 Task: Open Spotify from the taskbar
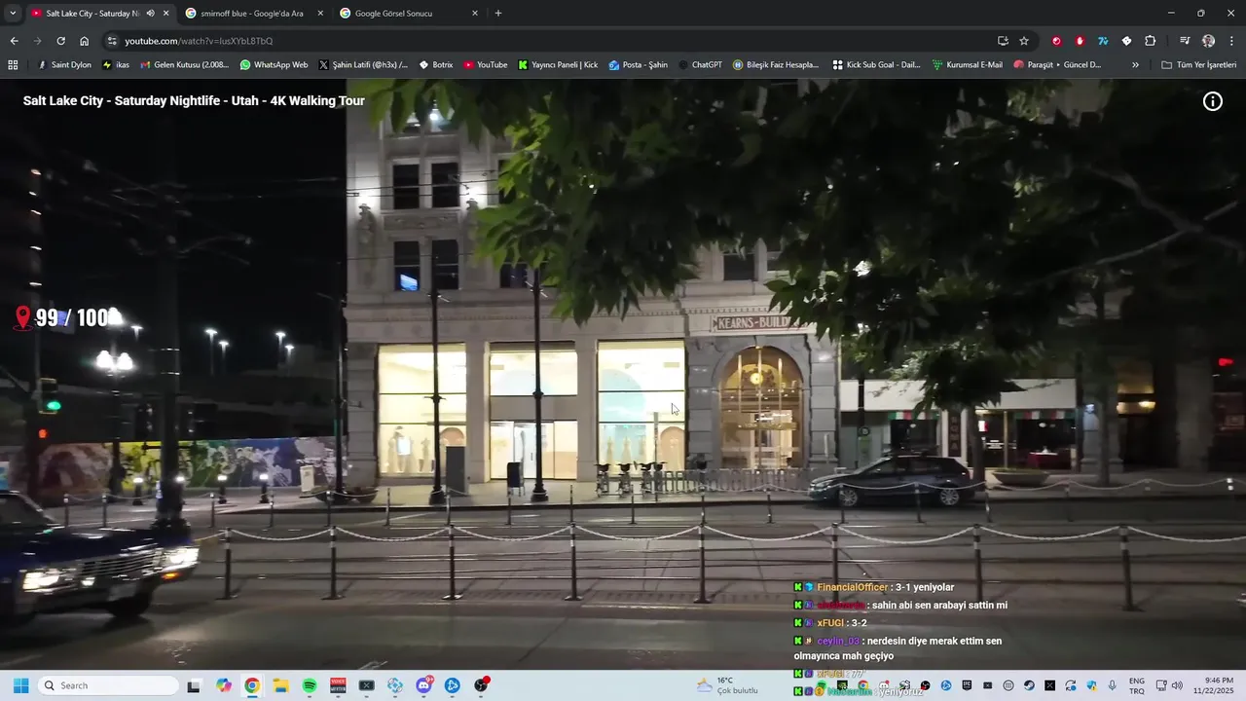point(310,685)
